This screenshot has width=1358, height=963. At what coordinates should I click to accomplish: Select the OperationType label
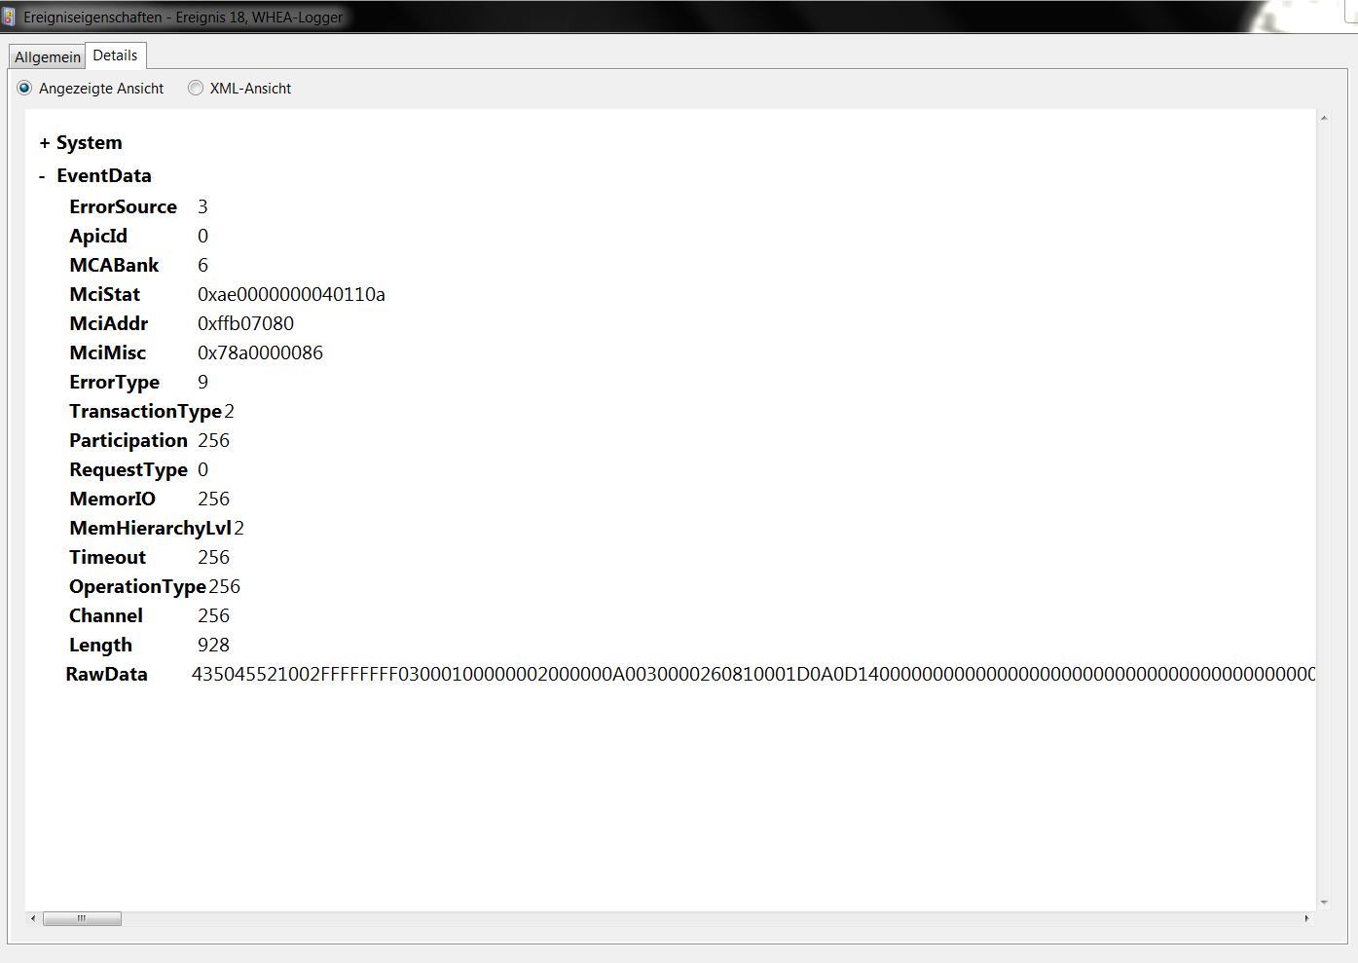click(137, 587)
